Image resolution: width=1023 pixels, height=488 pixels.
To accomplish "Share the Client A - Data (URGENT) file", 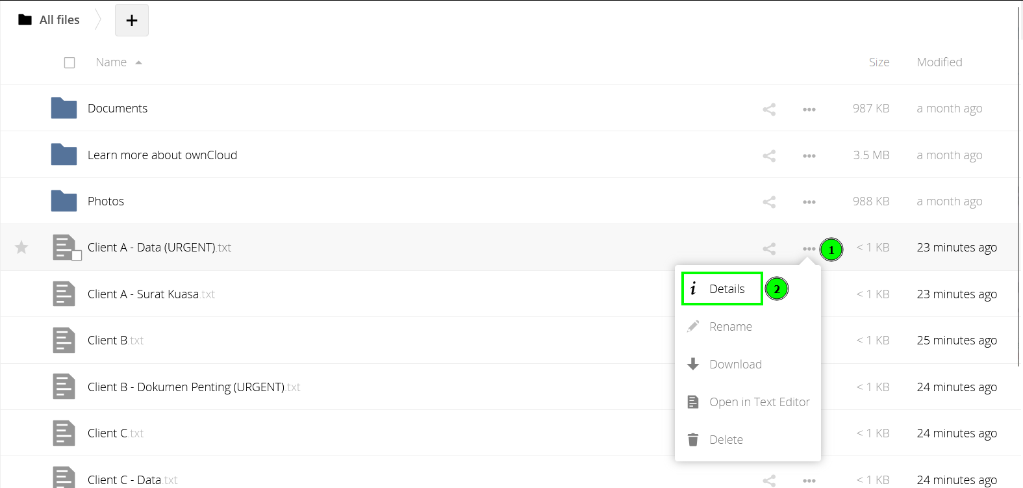I will [769, 248].
